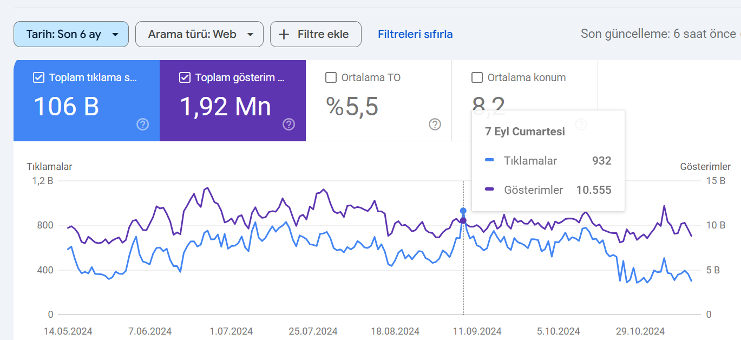
Task: Uncheck the Toplam gösterim sayısı checkbox
Action: click(185, 77)
